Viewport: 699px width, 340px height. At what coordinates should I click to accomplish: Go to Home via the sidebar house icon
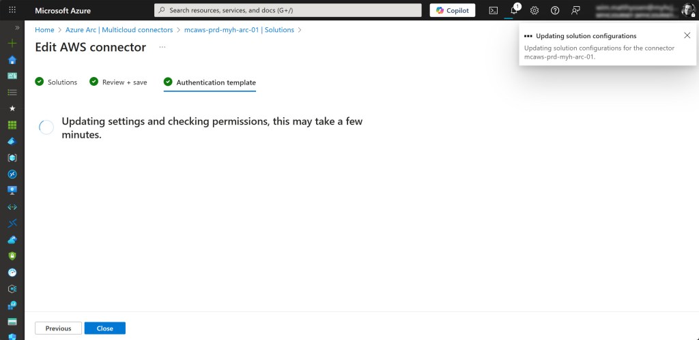click(12, 59)
